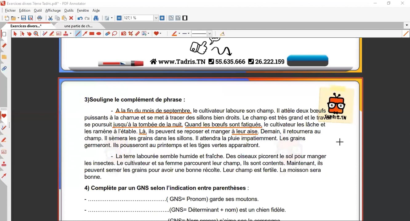Image resolution: width=410 pixels, height=221 pixels.
Task: Open the Aide menu
Action: [96, 10]
